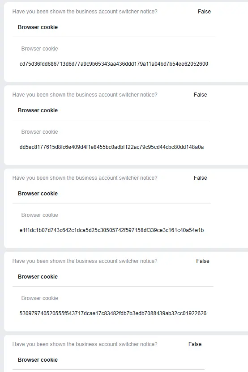248x372 pixels.
Task: Click the False value in the third card
Action: click(201, 178)
